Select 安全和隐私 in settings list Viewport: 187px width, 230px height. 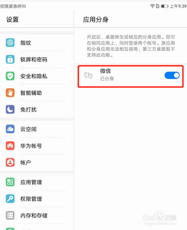tap(37, 76)
